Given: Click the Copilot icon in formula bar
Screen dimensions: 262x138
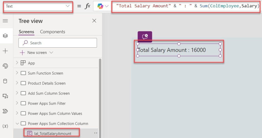Looking at the screenshot, I should point(100,6).
